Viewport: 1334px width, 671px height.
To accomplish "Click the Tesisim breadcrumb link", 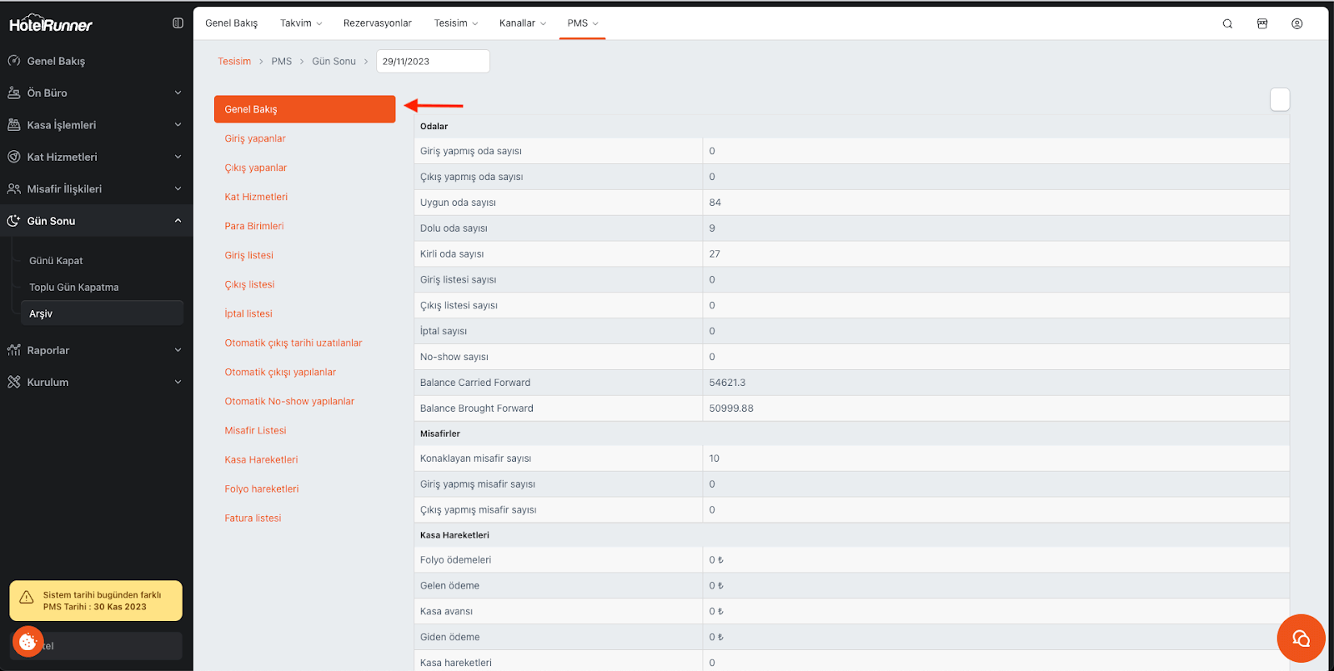I will click(234, 62).
